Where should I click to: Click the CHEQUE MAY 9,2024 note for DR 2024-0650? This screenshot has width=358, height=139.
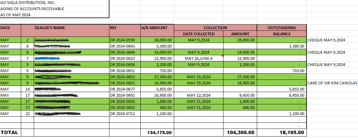(326, 64)
